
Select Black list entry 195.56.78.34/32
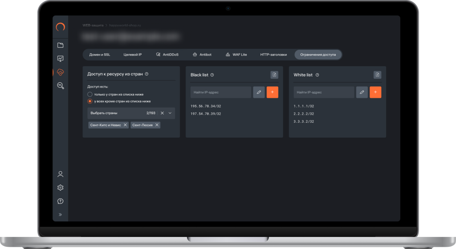pos(206,106)
